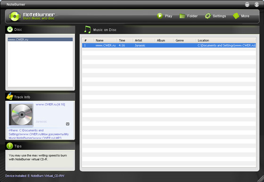
Task: Select www.CWER.ru in the Disc list
Action: tap(40, 40)
